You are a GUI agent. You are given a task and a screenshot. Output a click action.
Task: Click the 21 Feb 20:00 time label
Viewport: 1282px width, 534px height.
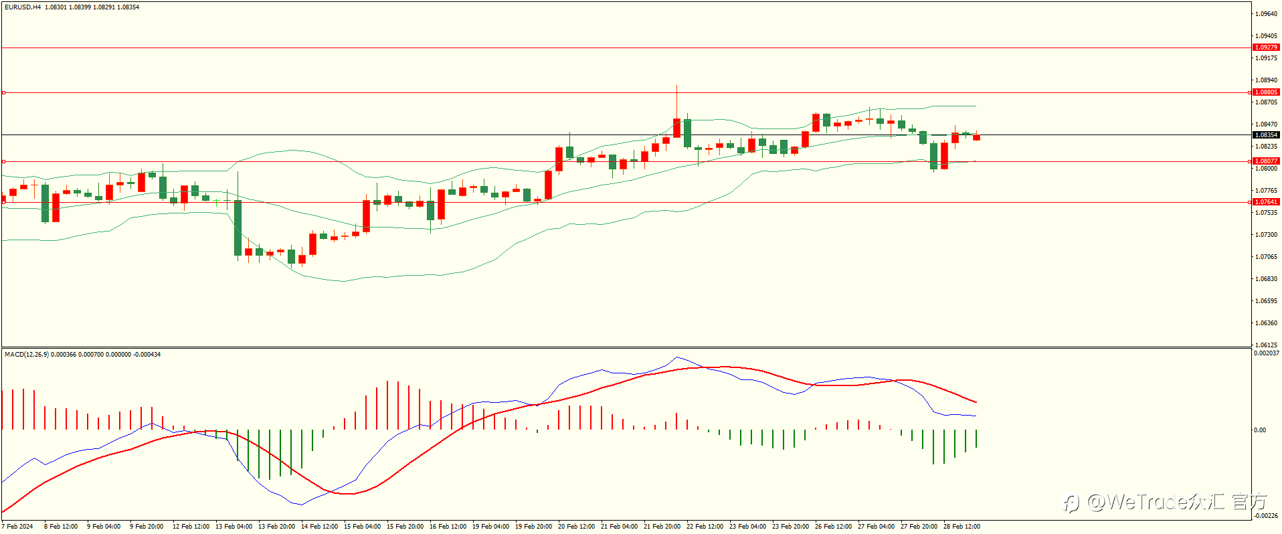click(662, 527)
